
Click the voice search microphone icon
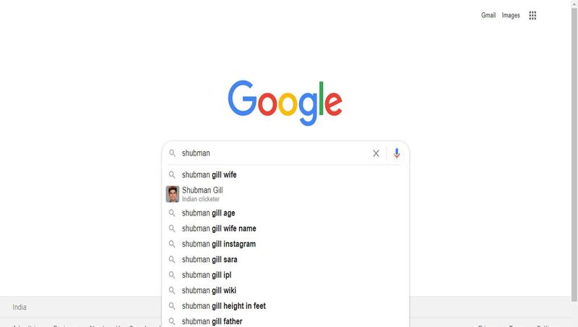point(397,153)
